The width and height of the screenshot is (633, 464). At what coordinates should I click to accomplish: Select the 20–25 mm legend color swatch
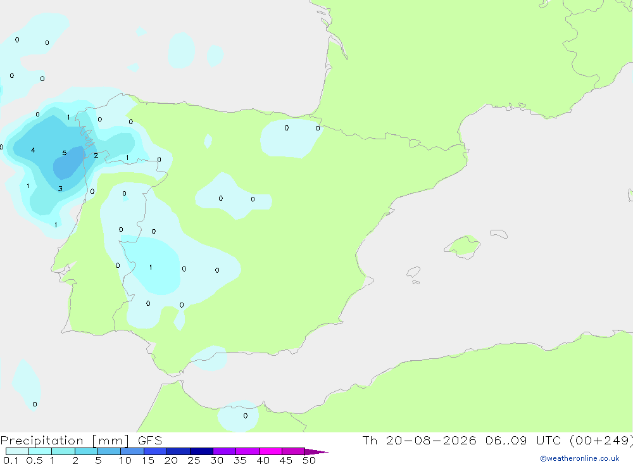point(179,451)
